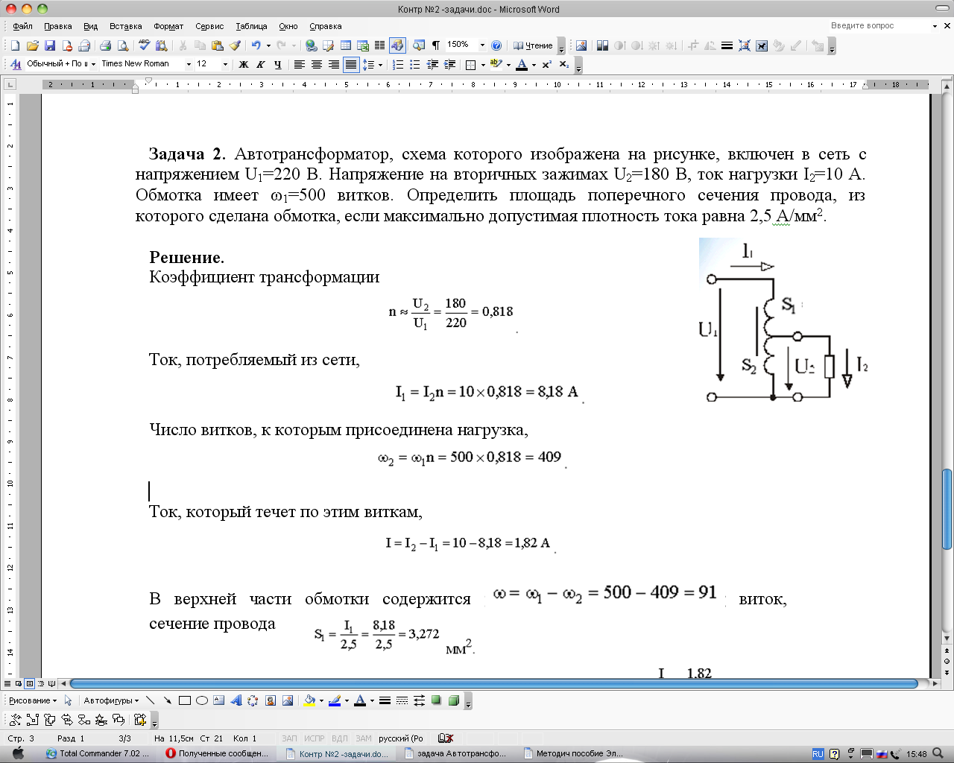Toggle the Drawing toolbar button

point(397,45)
